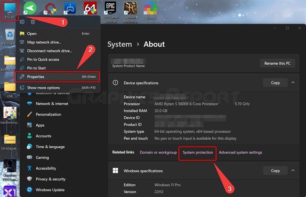Image resolution: width=306 pixels, height=197 pixels.
Task: Select the This PC desktop icon
Action: (x=10, y=11)
